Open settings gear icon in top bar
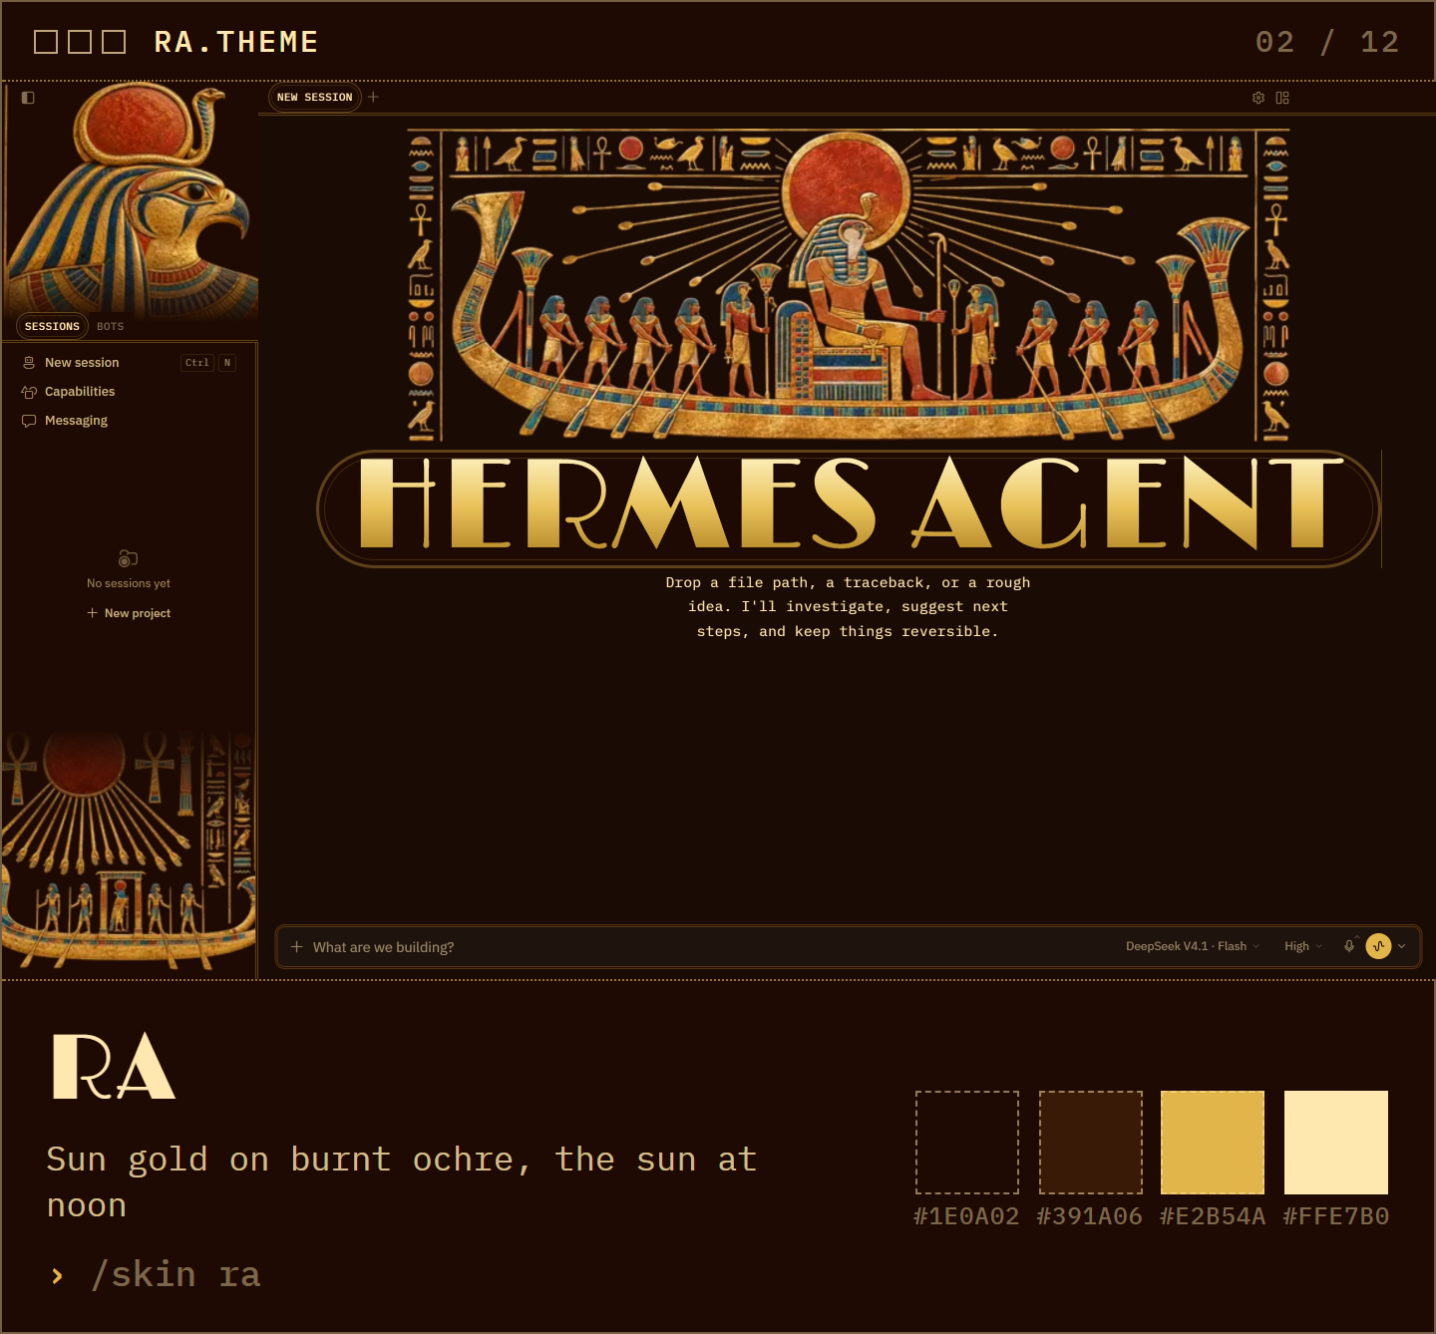 [1258, 98]
